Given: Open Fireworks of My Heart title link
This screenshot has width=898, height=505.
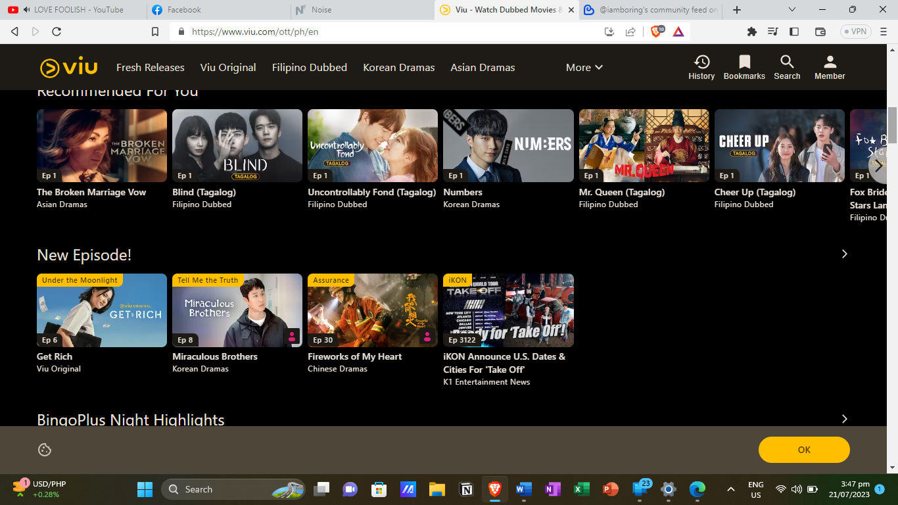Looking at the screenshot, I should coord(355,356).
